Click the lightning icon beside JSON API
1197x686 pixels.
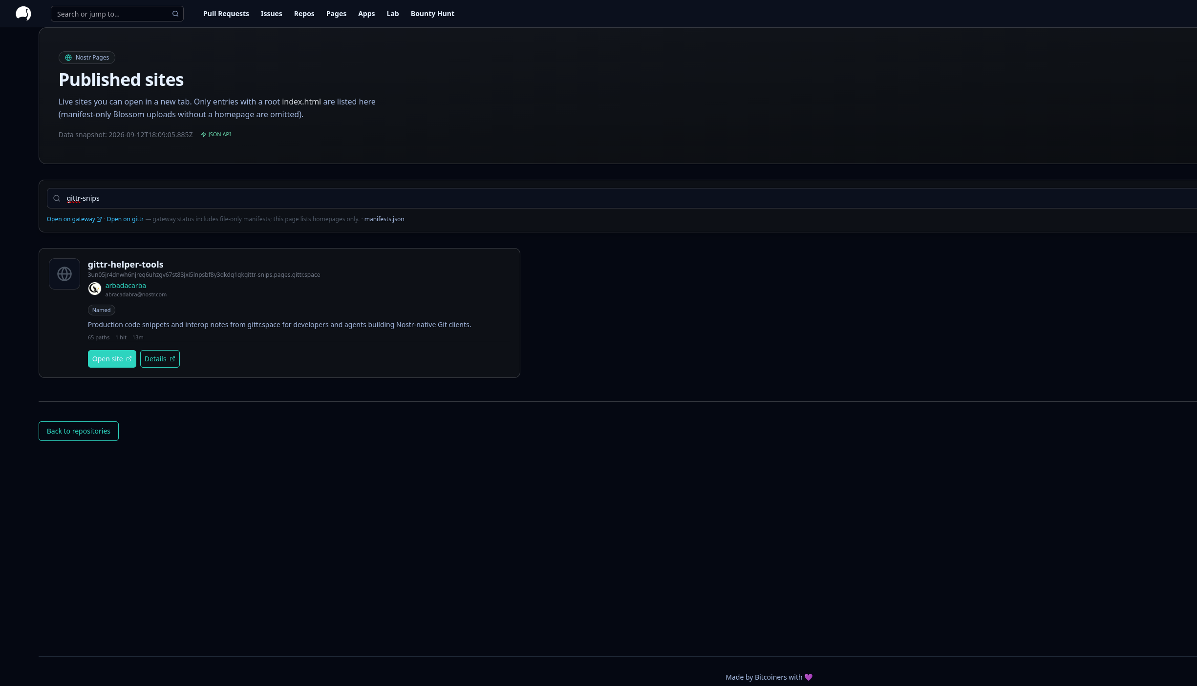[x=204, y=134]
